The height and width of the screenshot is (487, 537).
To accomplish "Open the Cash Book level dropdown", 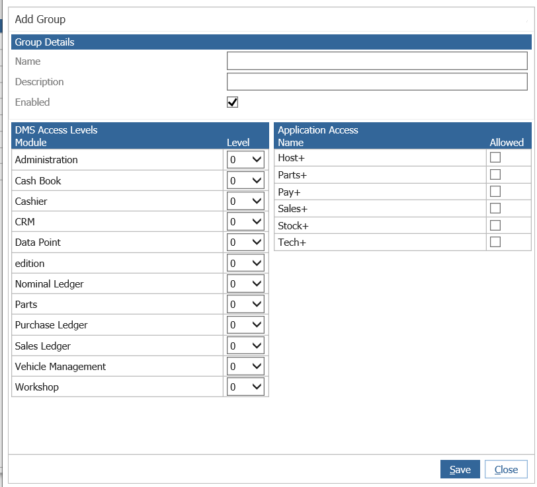I will click(245, 180).
